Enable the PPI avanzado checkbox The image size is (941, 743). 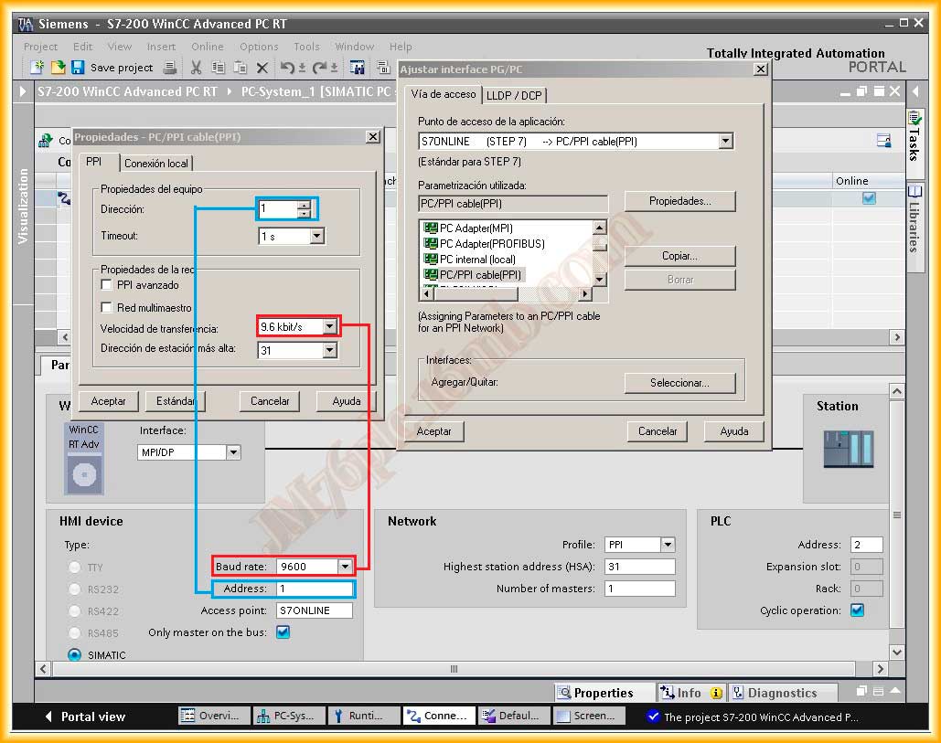[x=107, y=285]
